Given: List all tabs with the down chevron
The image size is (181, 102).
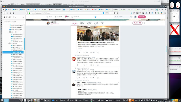Looking at the screenshot, I should pyautogui.click(x=165, y=9).
